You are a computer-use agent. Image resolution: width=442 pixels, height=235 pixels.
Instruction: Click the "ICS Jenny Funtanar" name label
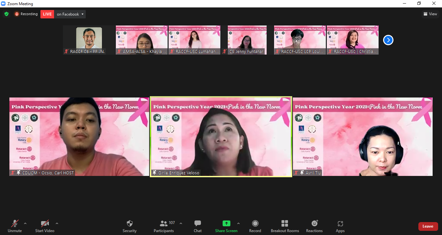pyautogui.click(x=246, y=52)
